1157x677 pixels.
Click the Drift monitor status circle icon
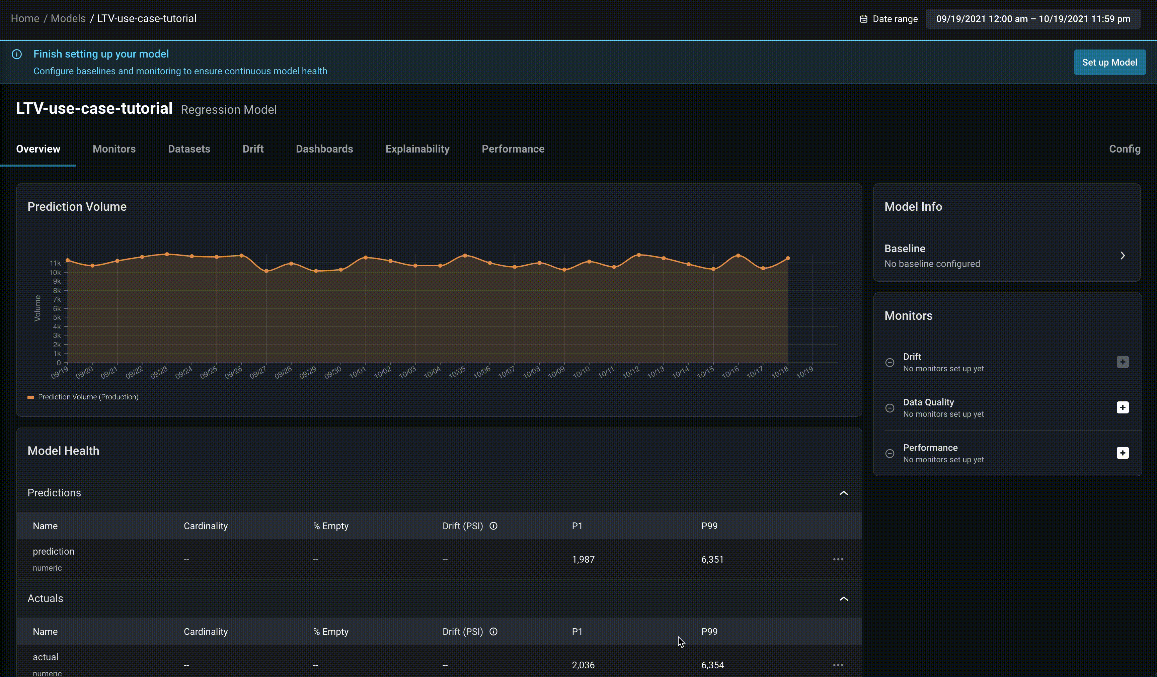pos(889,362)
